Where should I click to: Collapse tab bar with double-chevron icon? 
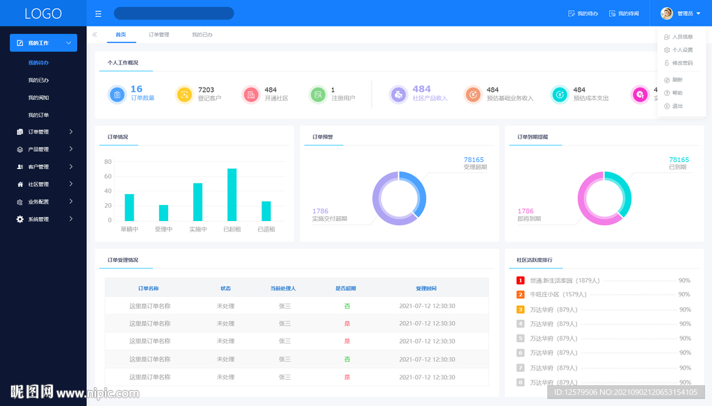tap(95, 35)
